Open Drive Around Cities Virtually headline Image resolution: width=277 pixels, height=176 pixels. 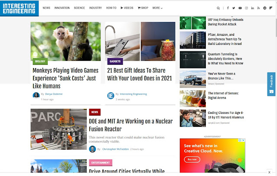(x=127, y=171)
